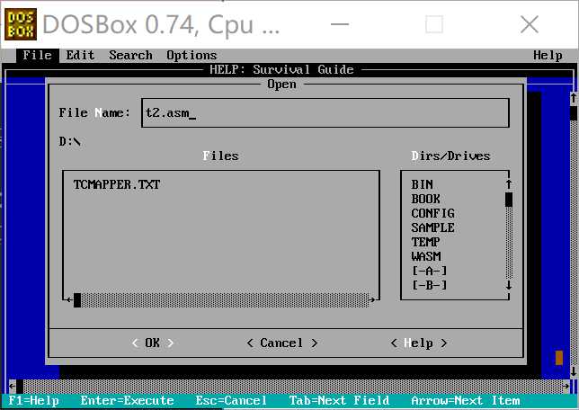Click the Files list scrollbar thumb
This screenshot has height=410, width=579.
tap(77, 300)
